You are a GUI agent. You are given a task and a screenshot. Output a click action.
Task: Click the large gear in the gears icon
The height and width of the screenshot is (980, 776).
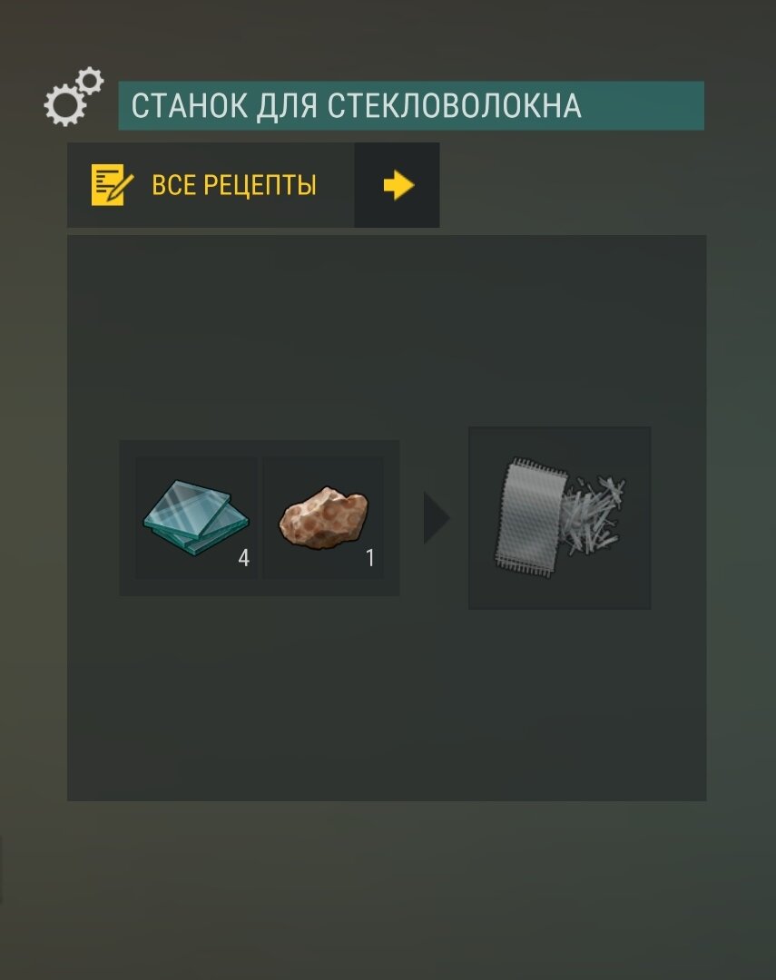coord(64,105)
